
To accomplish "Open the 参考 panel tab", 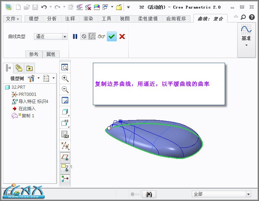I will (x=34, y=54).
